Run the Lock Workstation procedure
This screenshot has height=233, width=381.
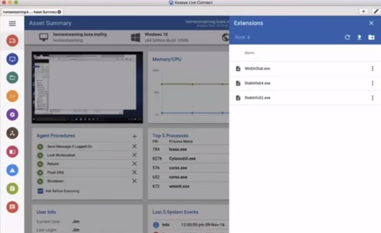point(40,155)
